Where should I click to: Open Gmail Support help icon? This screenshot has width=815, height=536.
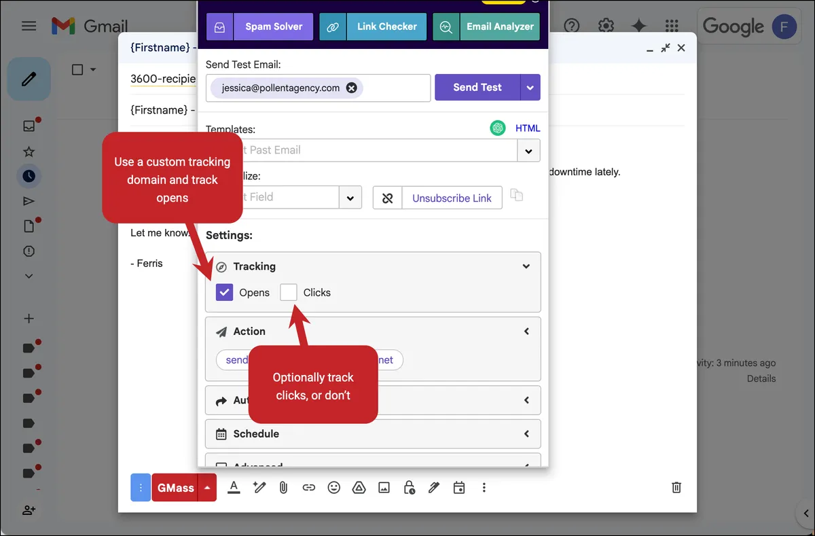[x=572, y=26]
